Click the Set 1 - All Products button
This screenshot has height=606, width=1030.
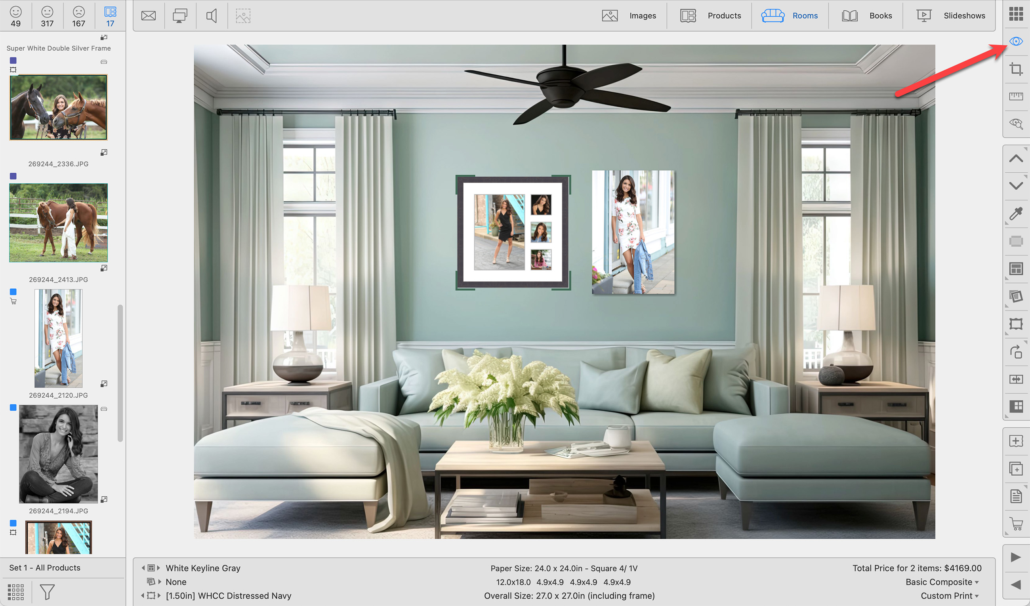click(x=45, y=568)
